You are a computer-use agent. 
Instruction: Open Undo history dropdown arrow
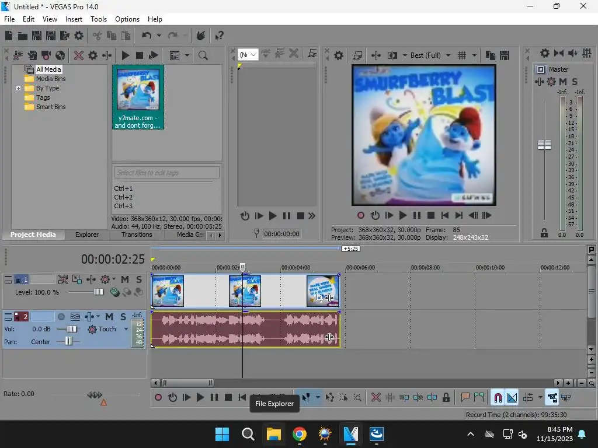[159, 36]
